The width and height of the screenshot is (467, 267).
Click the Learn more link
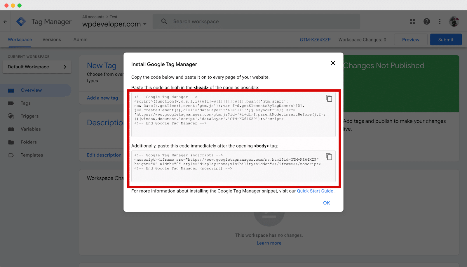click(x=269, y=243)
